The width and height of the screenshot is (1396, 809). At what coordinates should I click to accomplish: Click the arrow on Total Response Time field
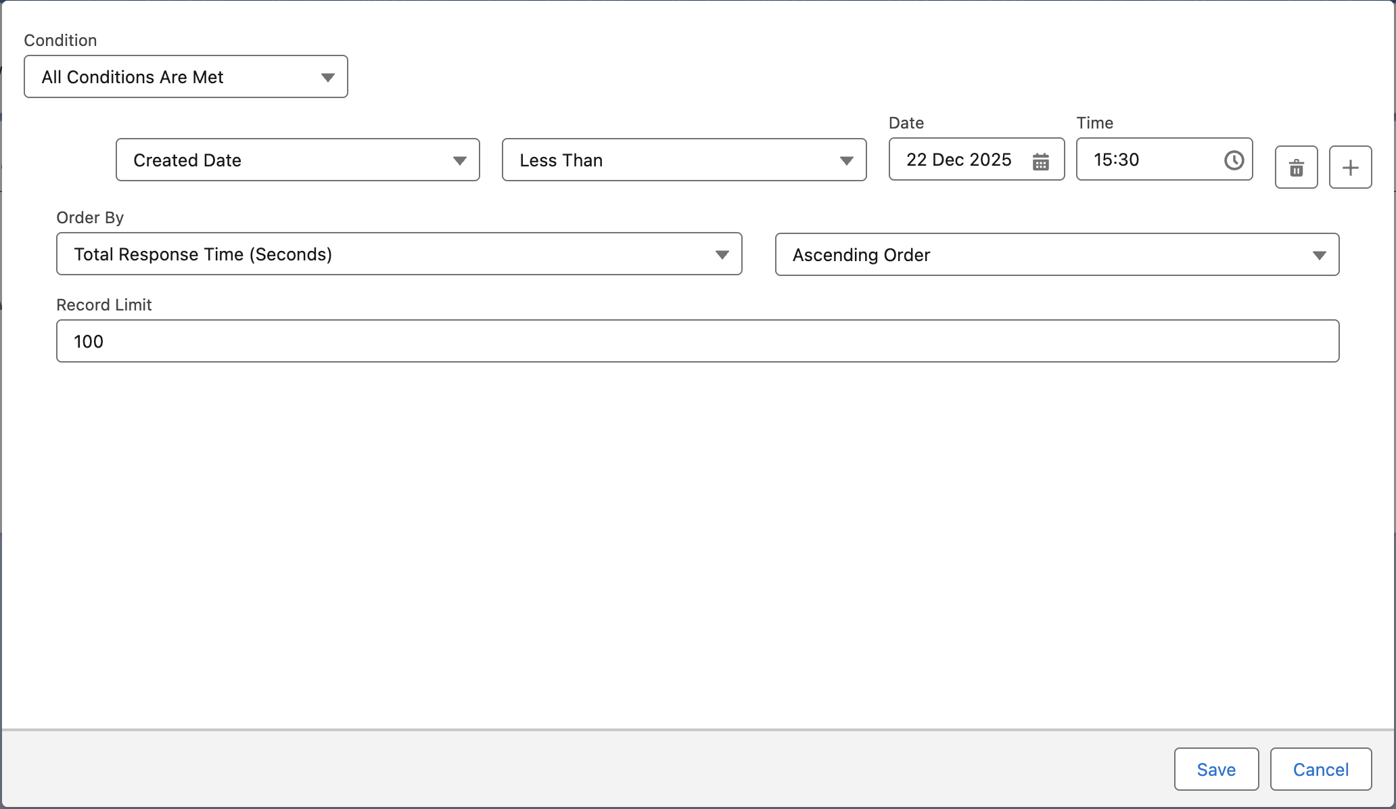pyautogui.click(x=722, y=254)
